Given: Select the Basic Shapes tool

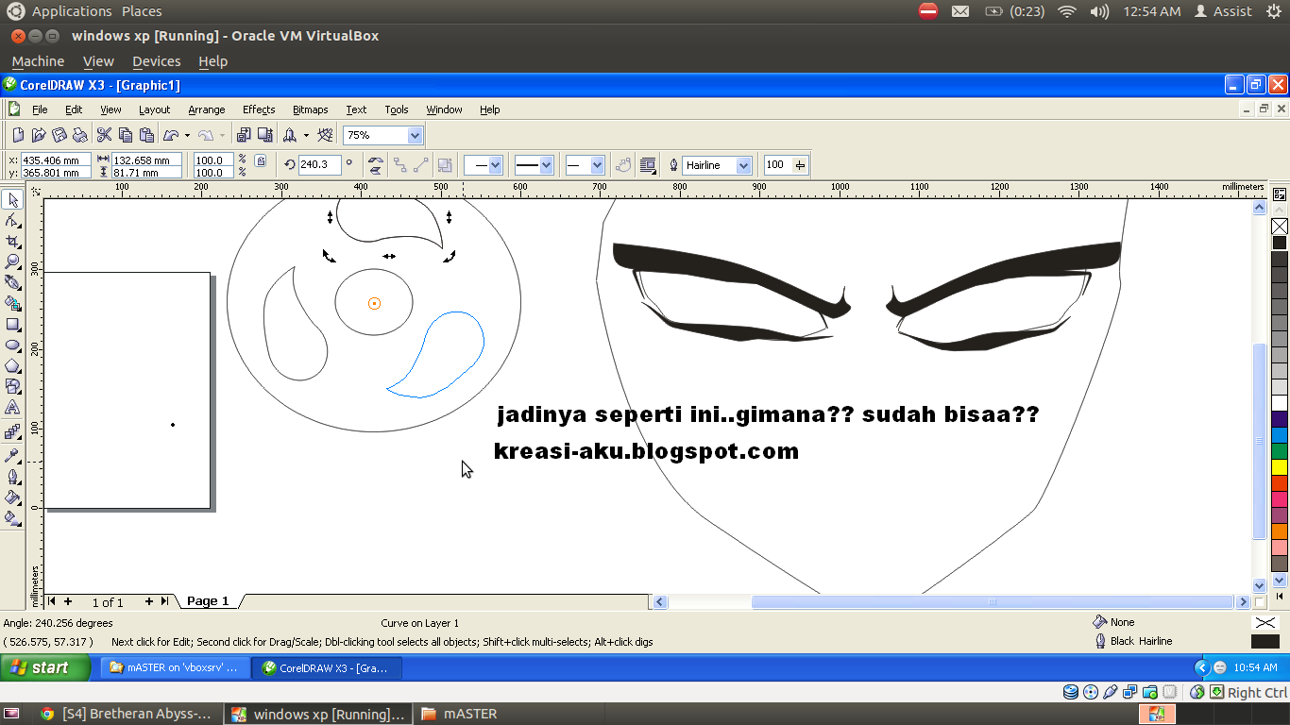Looking at the screenshot, I should click(12, 386).
